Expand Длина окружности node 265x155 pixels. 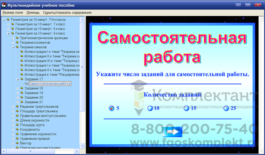(13, 120)
